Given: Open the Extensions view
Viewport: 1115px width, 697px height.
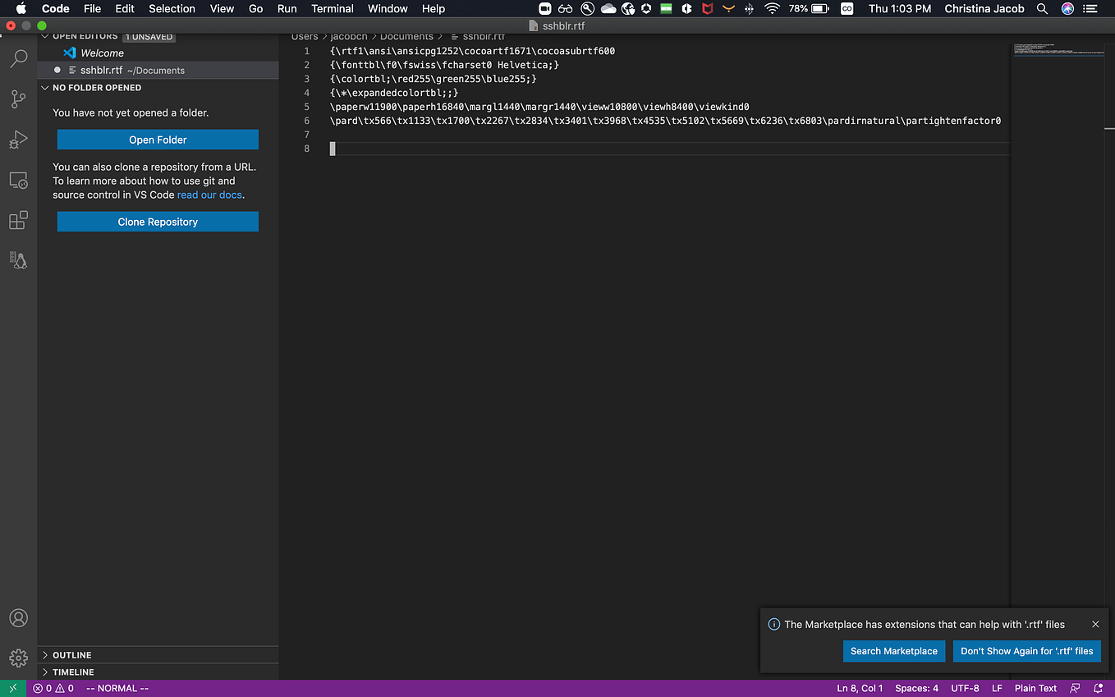Looking at the screenshot, I should point(18,220).
